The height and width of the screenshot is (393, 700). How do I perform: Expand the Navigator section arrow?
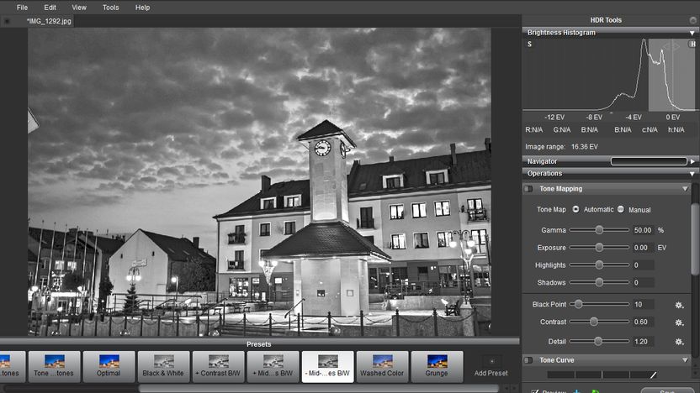[692, 161]
